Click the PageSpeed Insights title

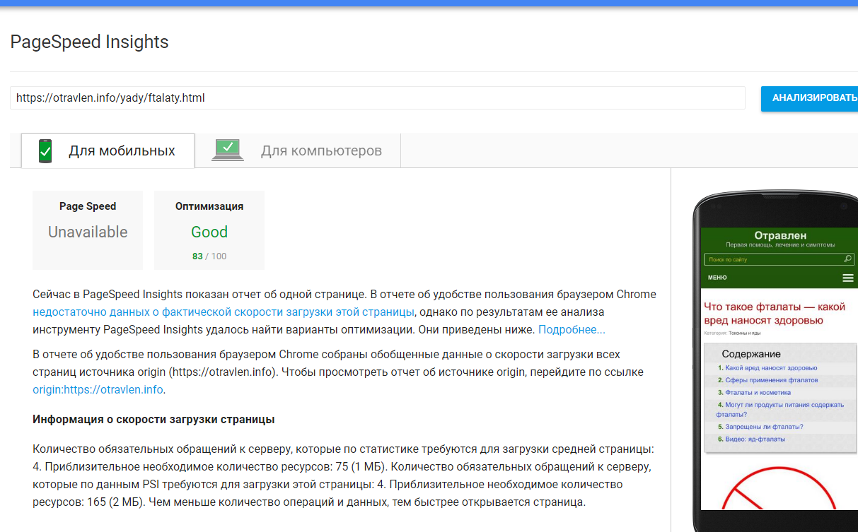pyautogui.click(x=89, y=42)
